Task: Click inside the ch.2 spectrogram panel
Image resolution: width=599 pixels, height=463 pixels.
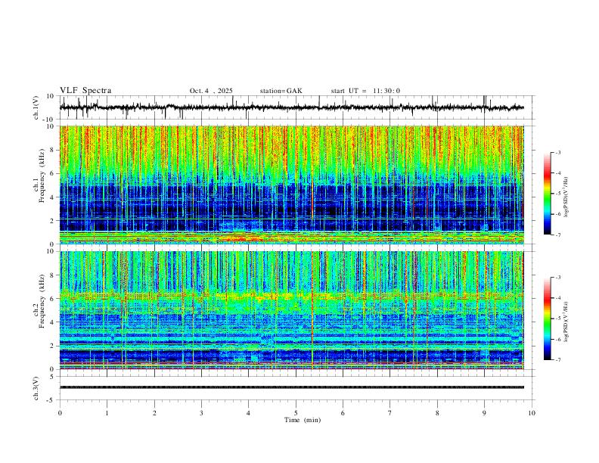Action: coord(292,310)
